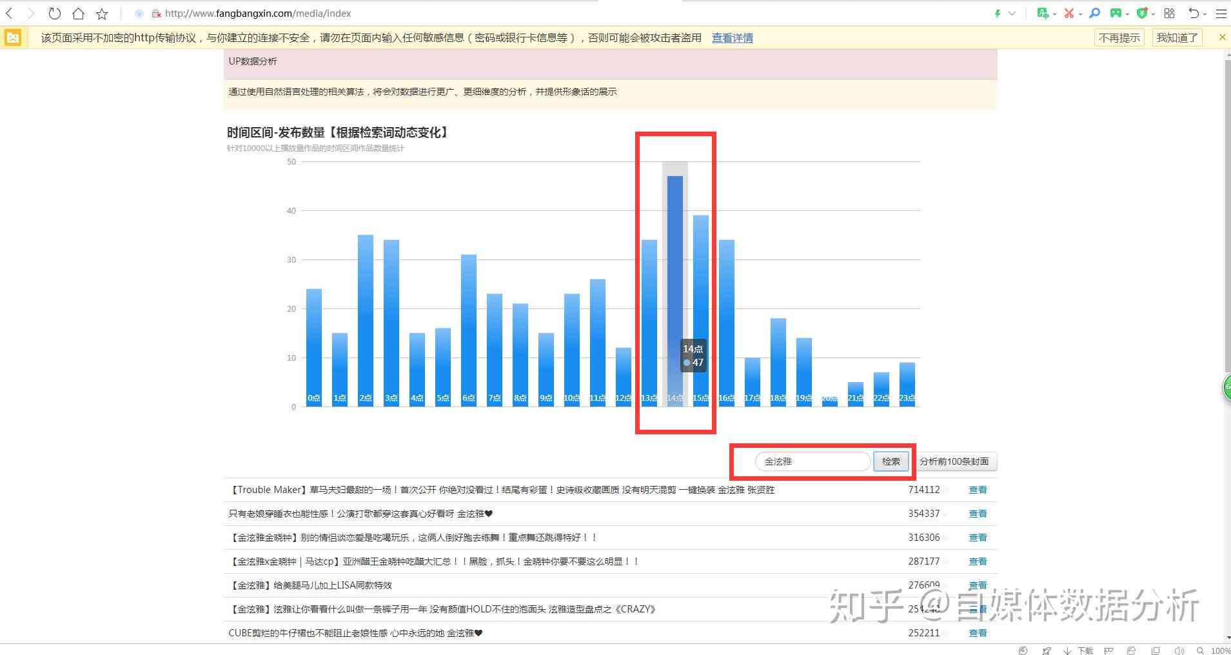Click the 不再提示 button
The width and height of the screenshot is (1231, 655).
[1119, 37]
